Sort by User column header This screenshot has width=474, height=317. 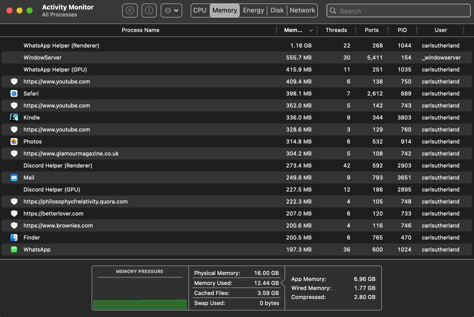pos(440,30)
